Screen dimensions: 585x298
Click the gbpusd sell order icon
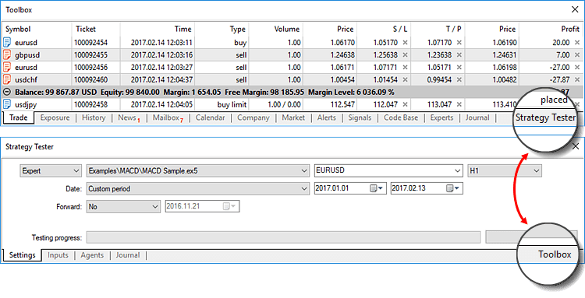(x=7, y=55)
